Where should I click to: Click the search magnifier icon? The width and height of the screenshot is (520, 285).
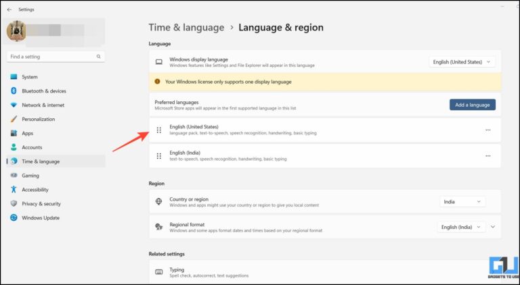click(99, 57)
